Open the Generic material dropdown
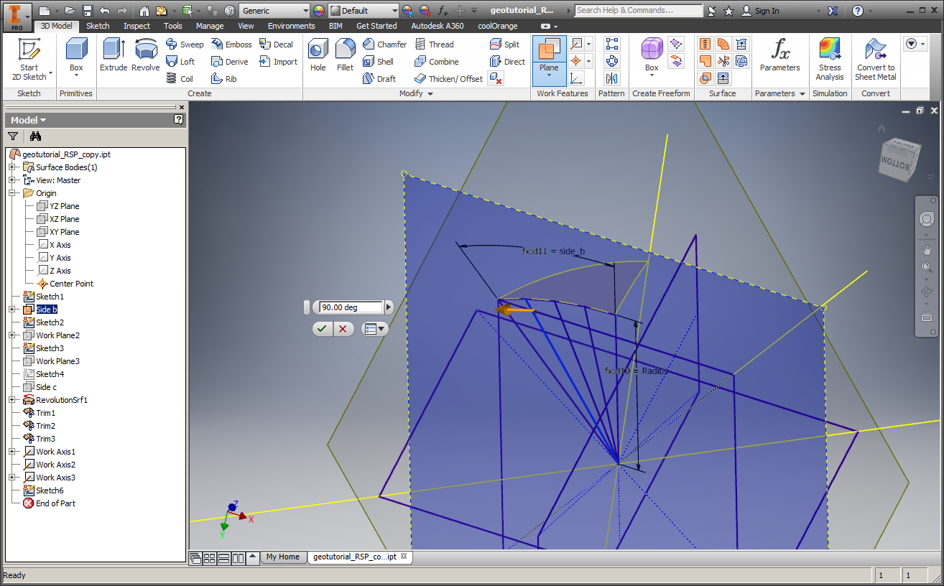Image resolution: width=944 pixels, height=586 pixels. 305,11
